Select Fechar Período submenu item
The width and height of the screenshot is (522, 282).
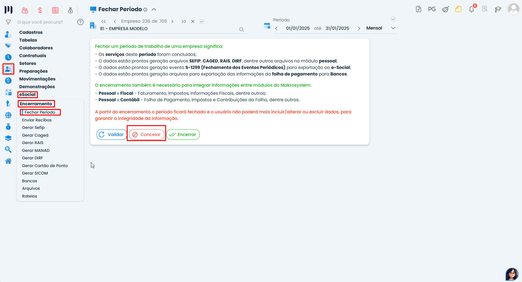click(x=40, y=112)
